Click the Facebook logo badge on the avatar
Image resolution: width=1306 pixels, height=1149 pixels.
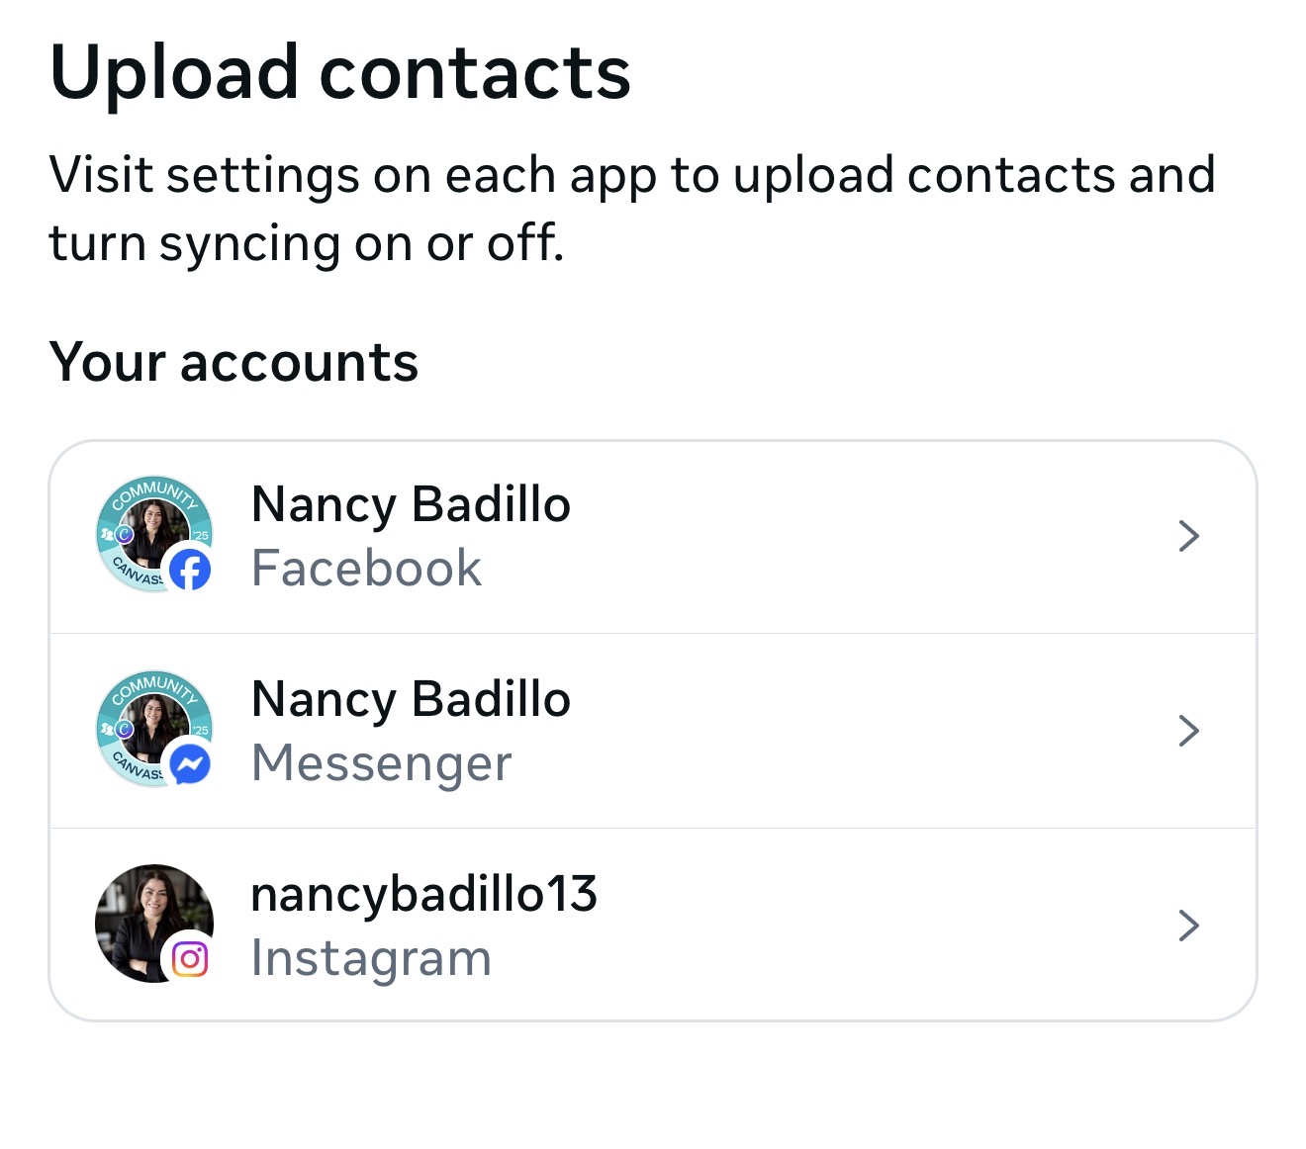pos(190,570)
